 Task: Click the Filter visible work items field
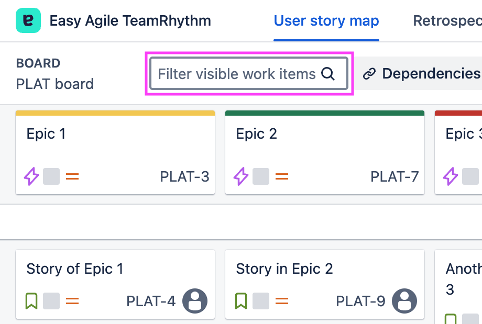click(x=237, y=74)
